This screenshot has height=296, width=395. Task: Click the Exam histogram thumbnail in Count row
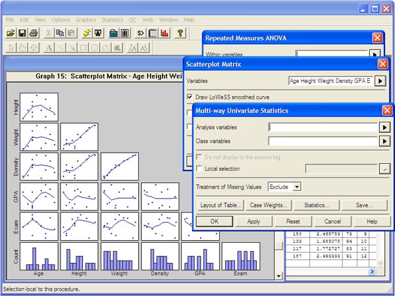coord(240,257)
